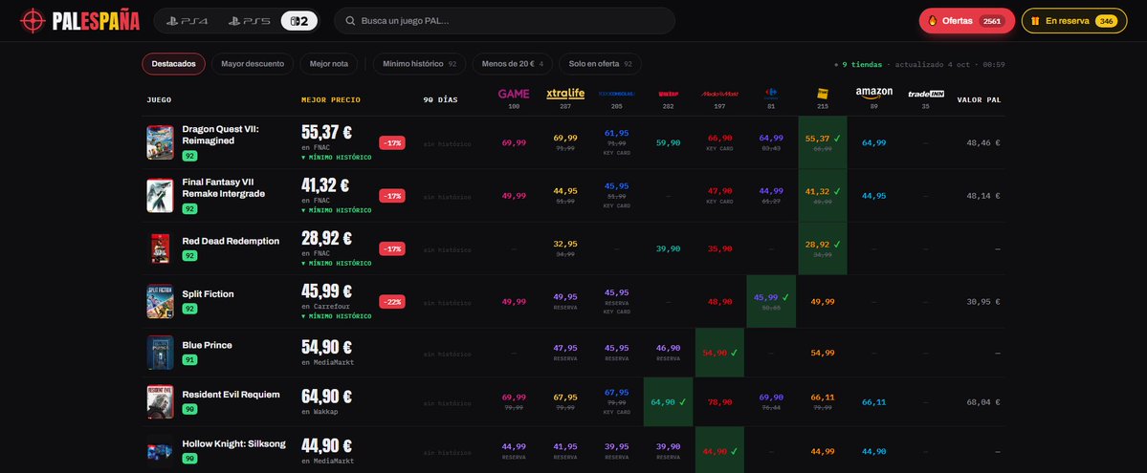Image resolution: width=1147 pixels, height=473 pixels.
Task: Open the Blue Prince title
Action: click(207, 345)
